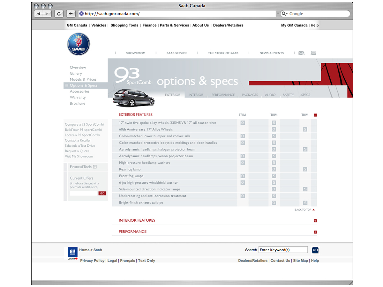Expand the Financial Tools panel
The image size is (383, 287).
tap(95, 167)
